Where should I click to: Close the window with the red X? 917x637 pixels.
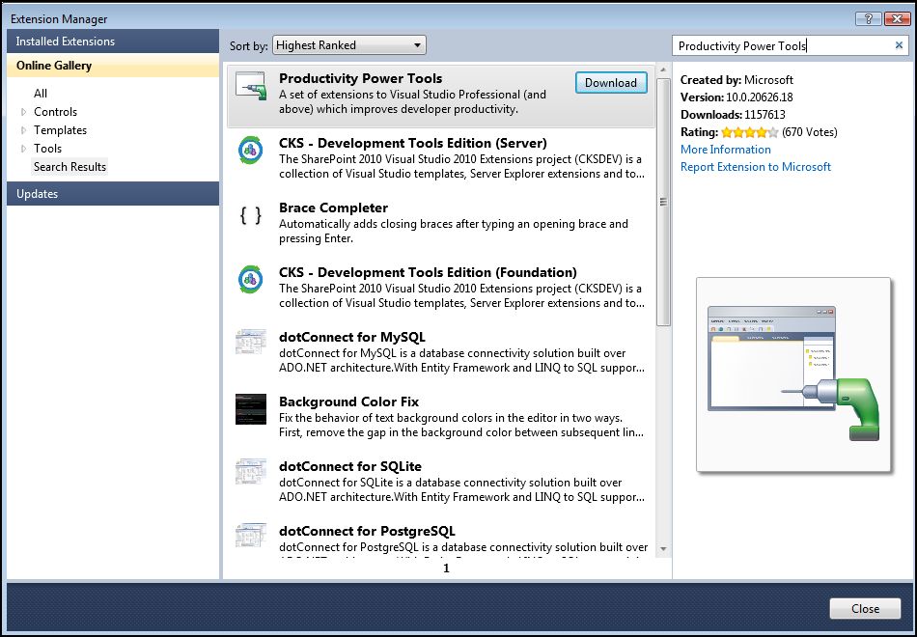tap(897, 18)
